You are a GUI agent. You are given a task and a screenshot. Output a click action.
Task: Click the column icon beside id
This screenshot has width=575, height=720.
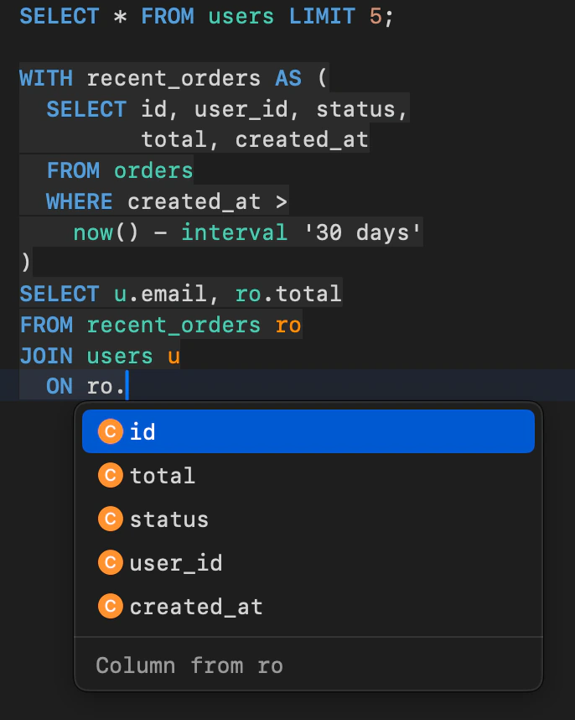coord(111,431)
